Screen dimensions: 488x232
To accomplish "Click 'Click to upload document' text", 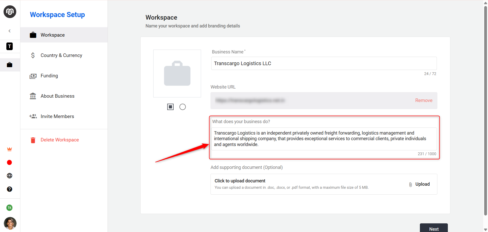I will pyautogui.click(x=240, y=181).
